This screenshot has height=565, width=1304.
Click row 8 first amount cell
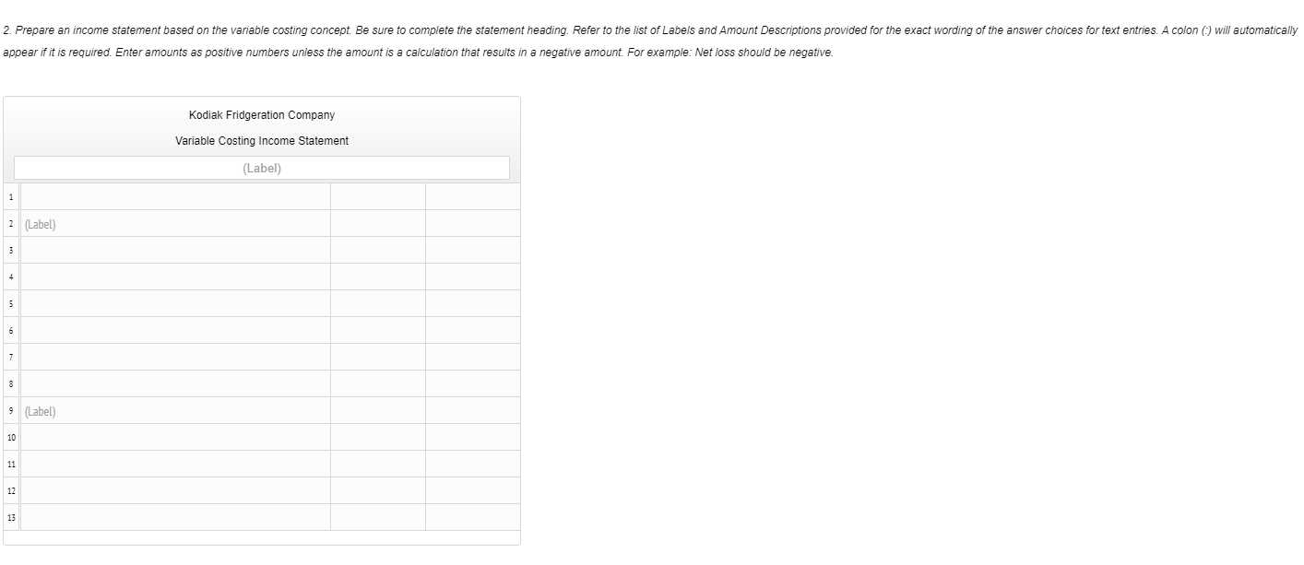point(378,383)
